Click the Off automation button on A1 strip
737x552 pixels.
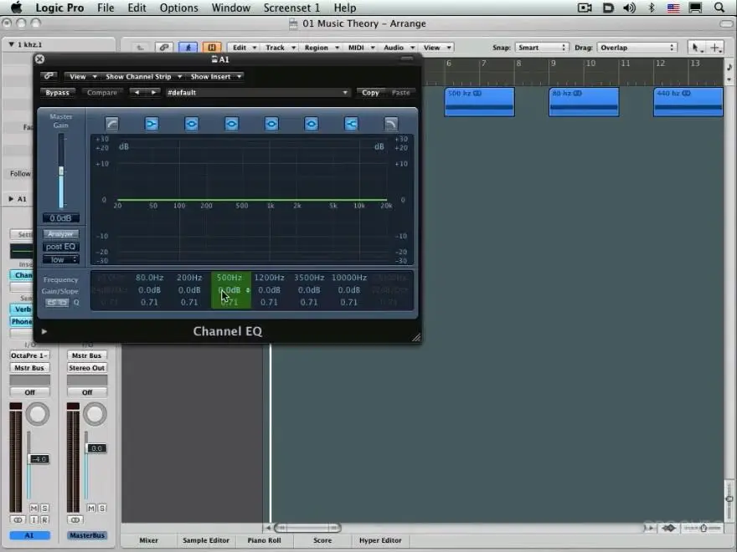pyautogui.click(x=29, y=392)
